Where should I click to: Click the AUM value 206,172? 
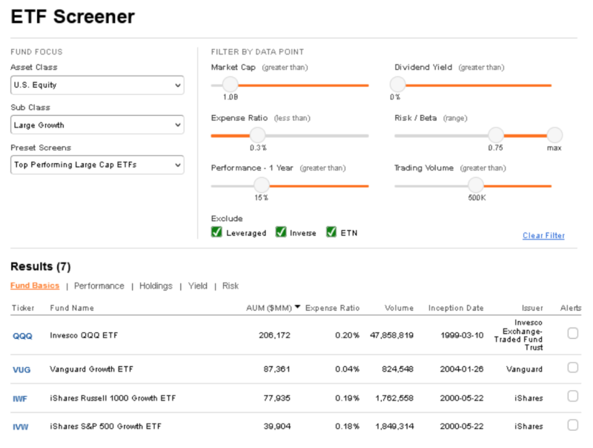pyautogui.click(x=274, y=335)
